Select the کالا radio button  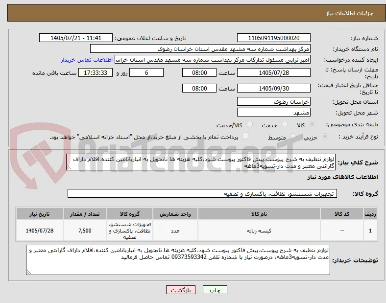point(312,124)
